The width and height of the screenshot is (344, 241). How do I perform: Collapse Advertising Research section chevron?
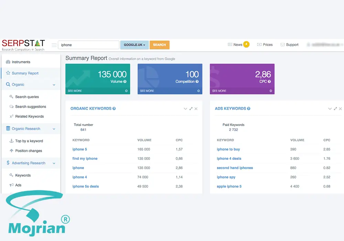pyautogui.click(x=54, y=163)
